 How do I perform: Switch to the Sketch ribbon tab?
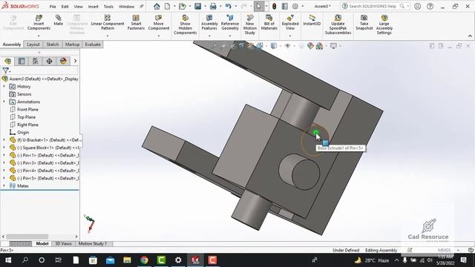tap(53, 44)
